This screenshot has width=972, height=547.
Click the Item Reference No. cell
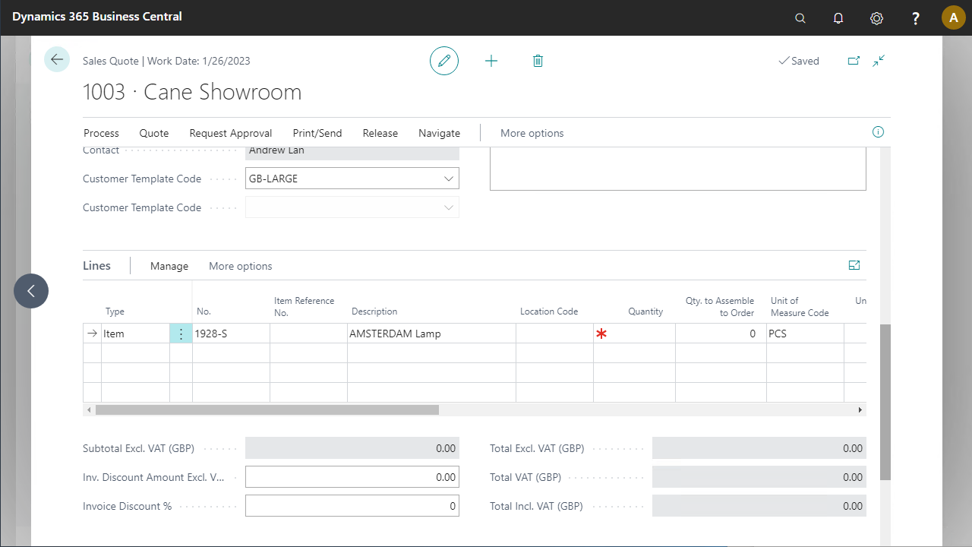point(308,334)
